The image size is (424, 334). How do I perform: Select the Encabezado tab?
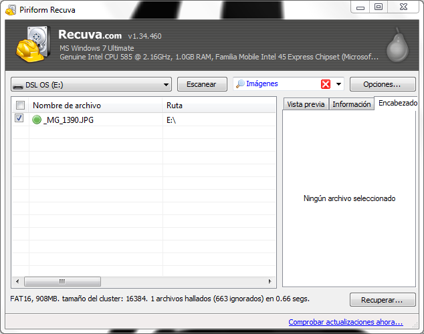396,103
